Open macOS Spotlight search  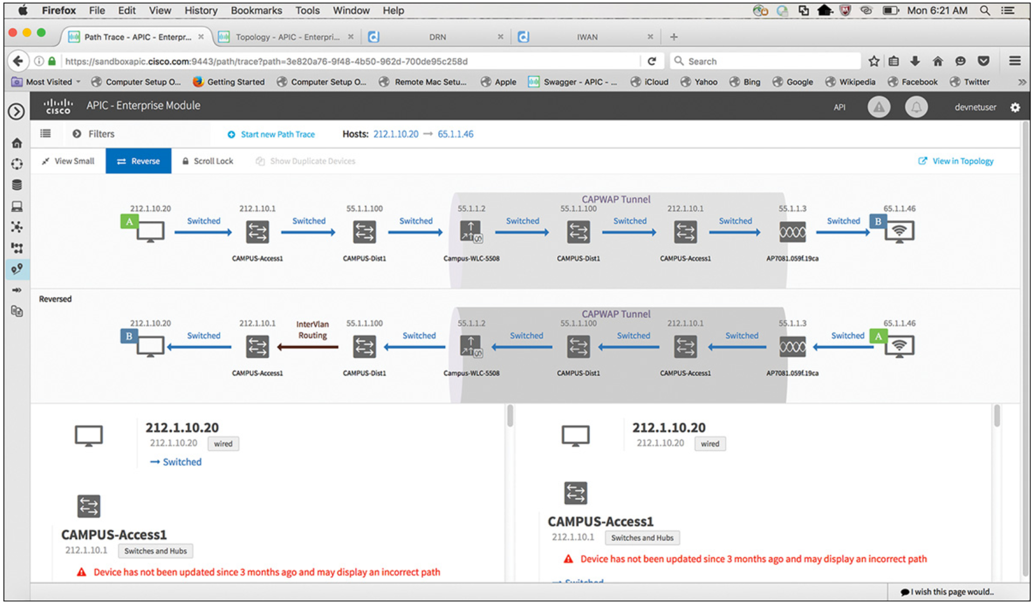(x=984, y=11)
